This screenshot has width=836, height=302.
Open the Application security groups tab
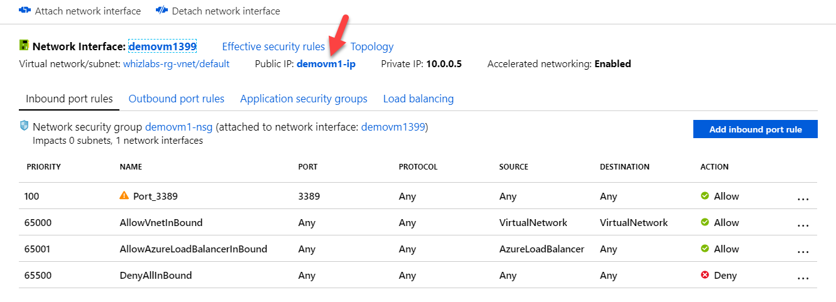coord(304,99)
